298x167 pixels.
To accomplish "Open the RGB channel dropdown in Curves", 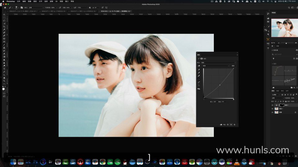I will tap(216, 66).
